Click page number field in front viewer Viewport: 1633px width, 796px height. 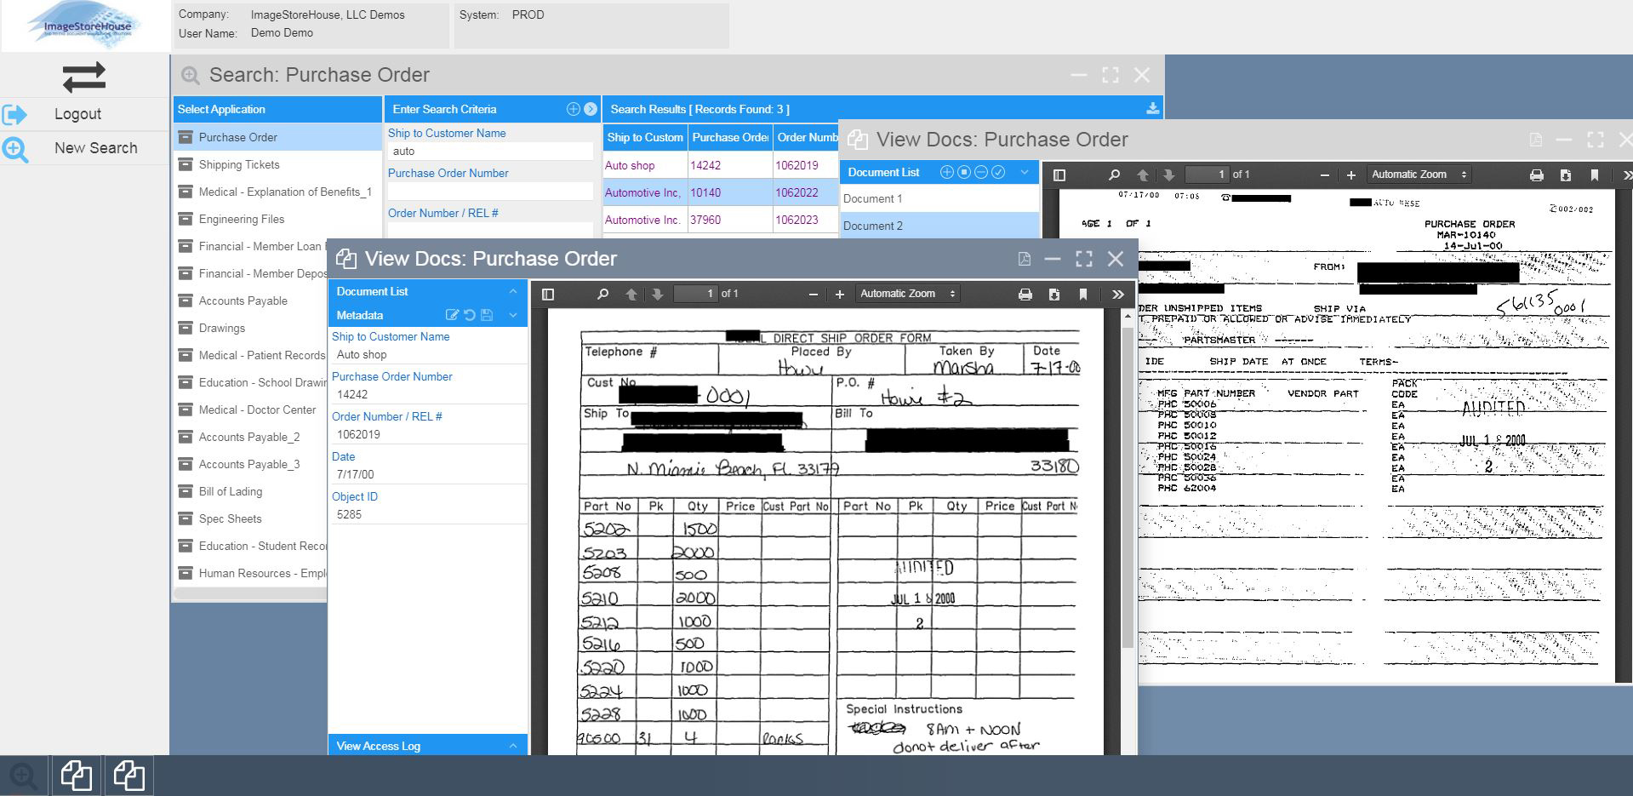click(695, 294)
